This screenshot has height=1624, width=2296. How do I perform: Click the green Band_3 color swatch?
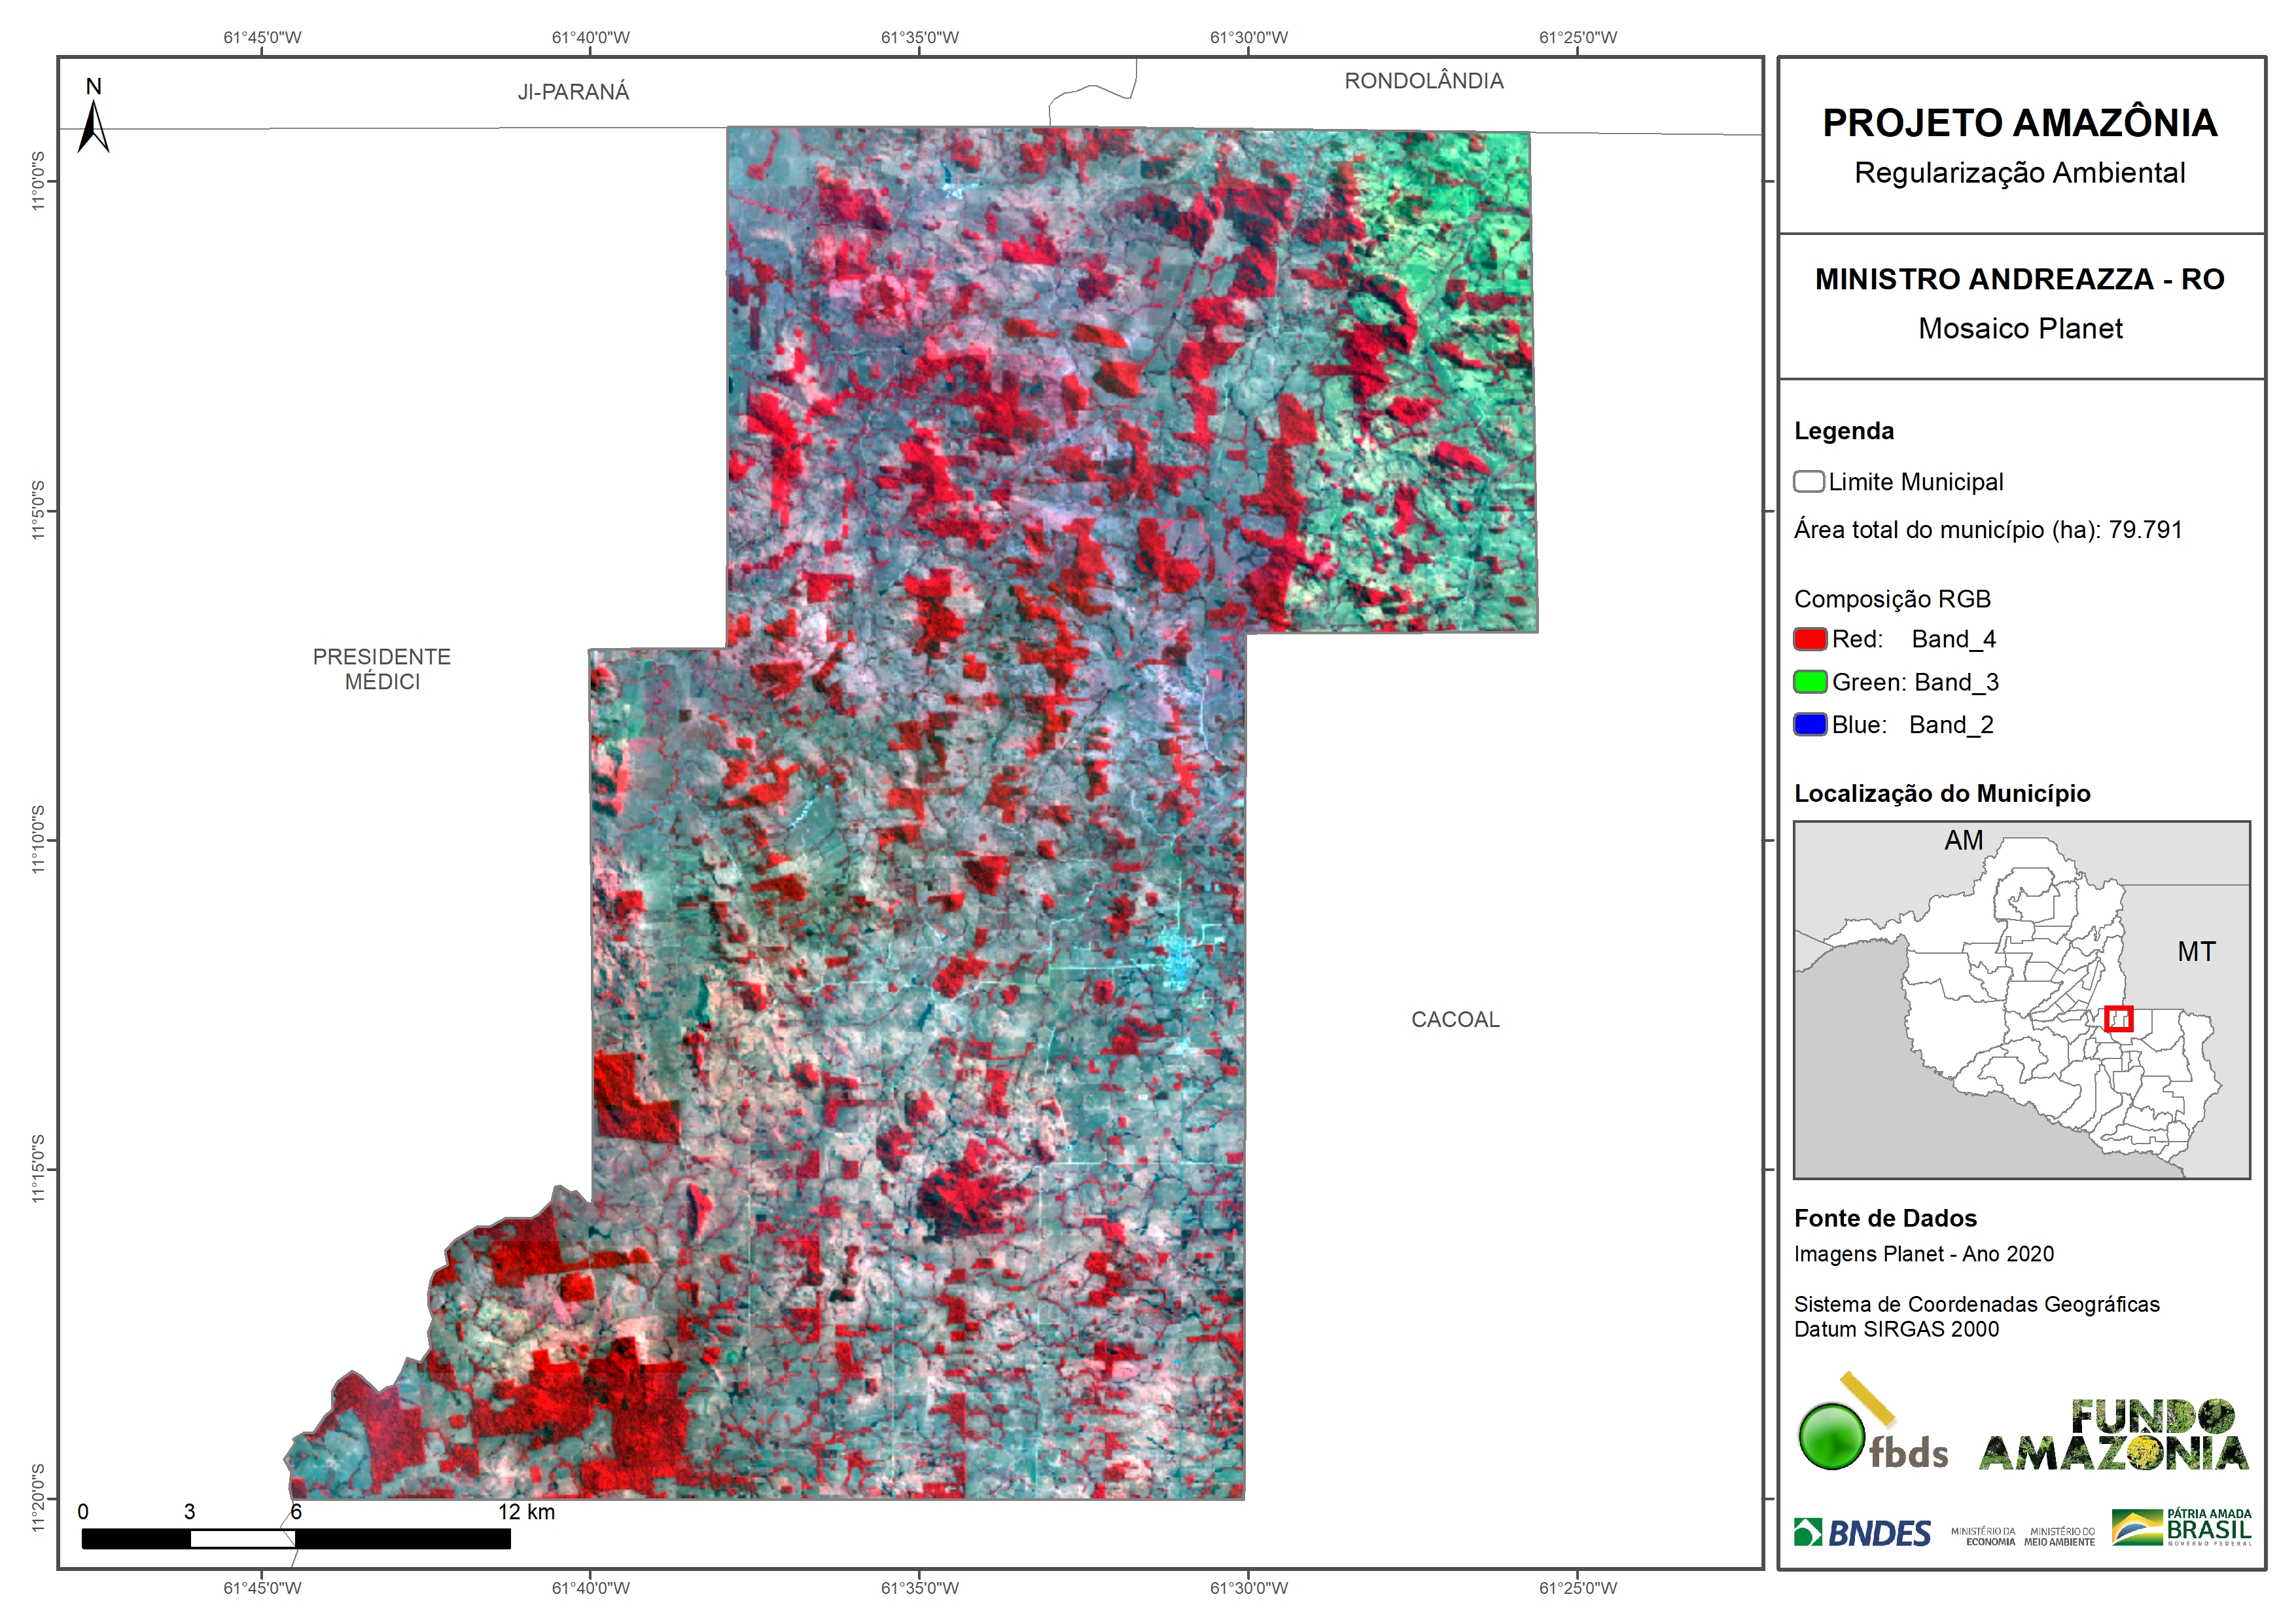point(1810,683)
